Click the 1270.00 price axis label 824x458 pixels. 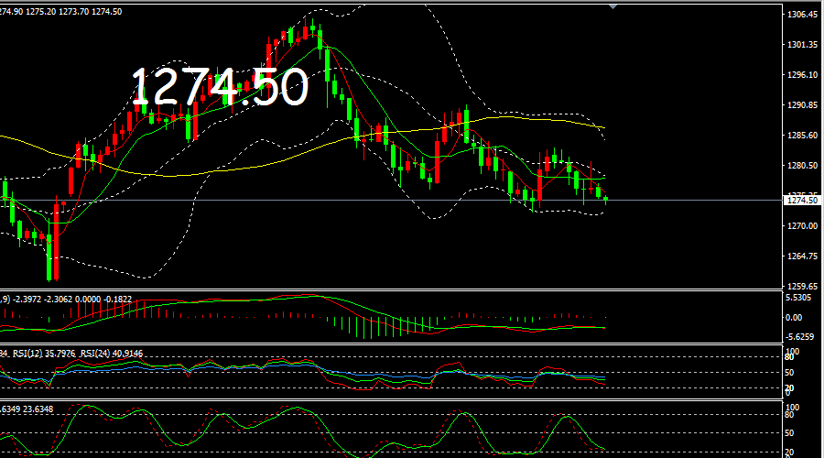click(x=802, y=226)
